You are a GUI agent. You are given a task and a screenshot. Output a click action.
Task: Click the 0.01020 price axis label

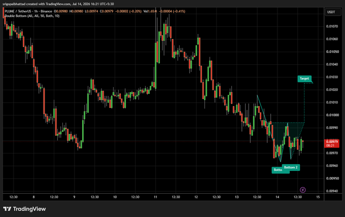point(332,90)
